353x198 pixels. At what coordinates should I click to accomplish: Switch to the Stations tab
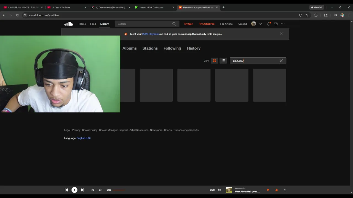[150, 48]
